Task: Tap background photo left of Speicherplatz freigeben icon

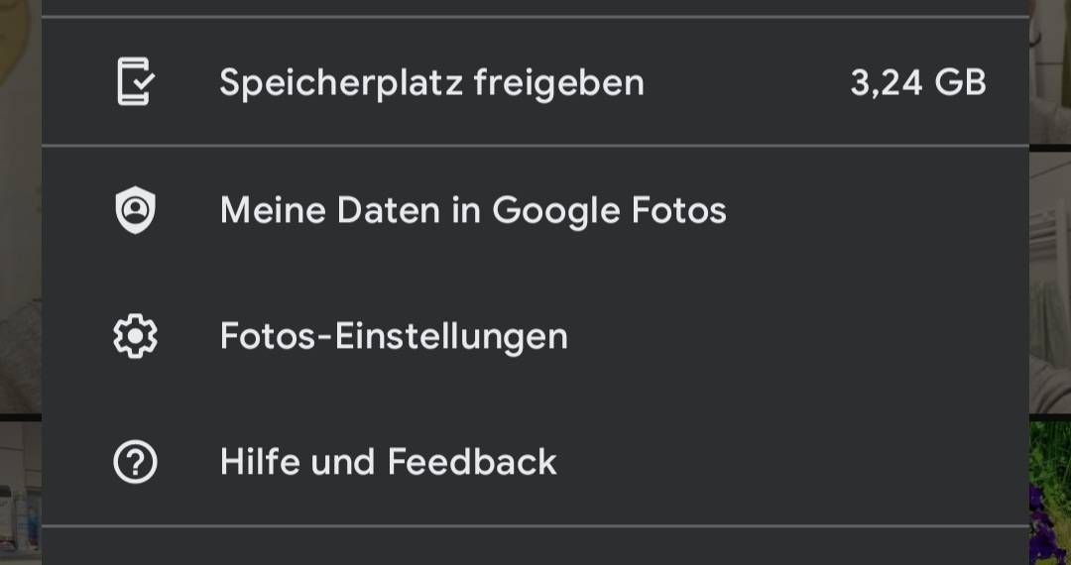Action: 20,82
